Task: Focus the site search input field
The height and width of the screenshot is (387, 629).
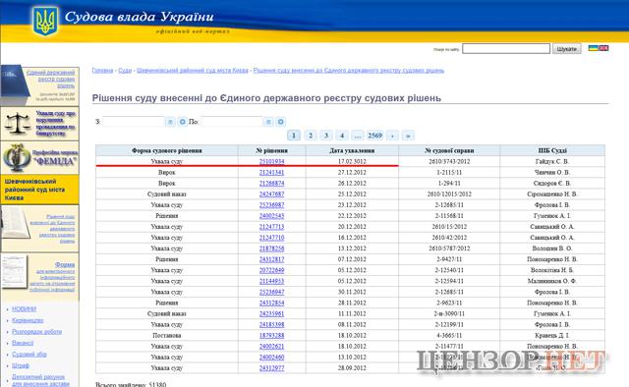Action: point(506,48)
